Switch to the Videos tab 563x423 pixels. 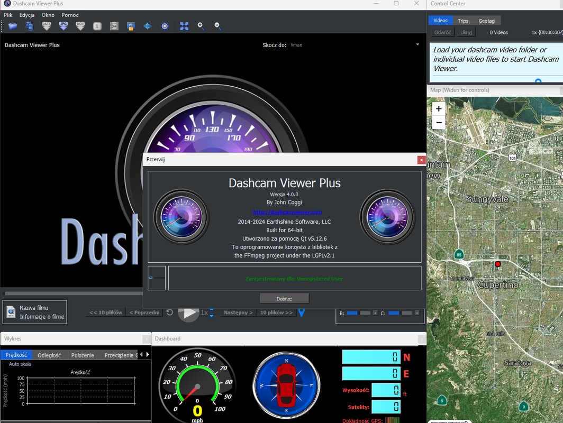click(441, 21)
